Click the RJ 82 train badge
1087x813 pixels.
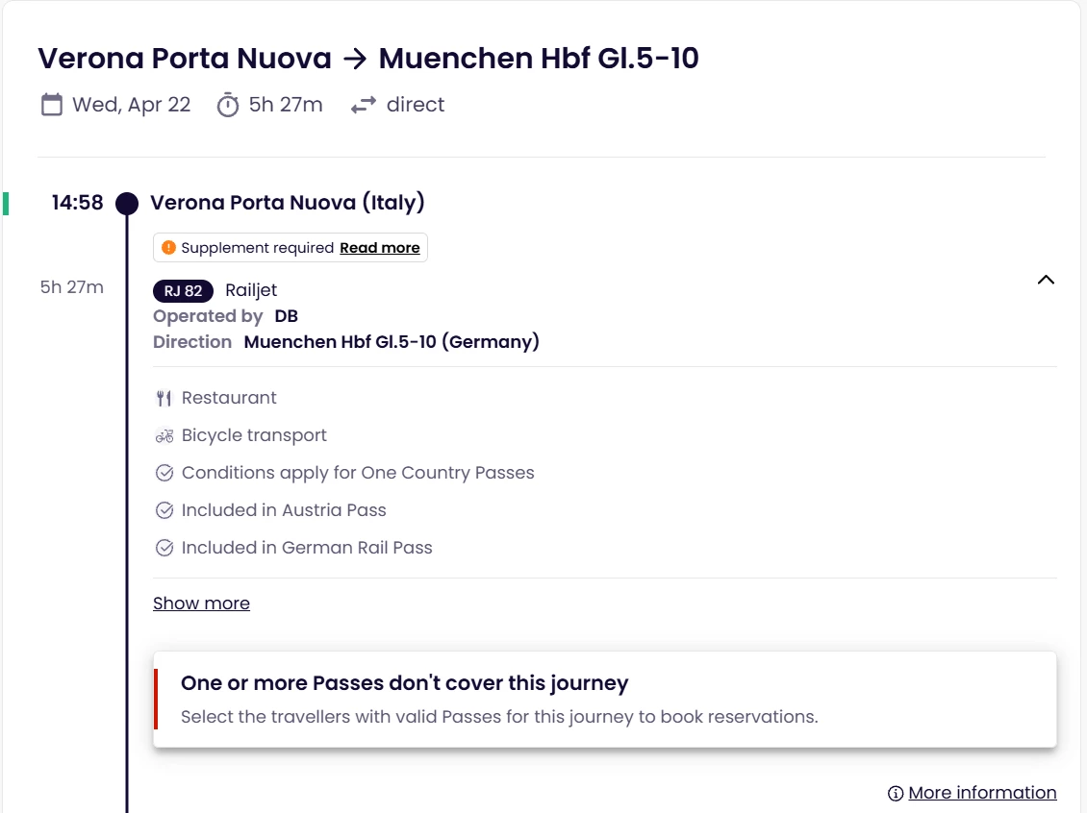coord(183,290)
